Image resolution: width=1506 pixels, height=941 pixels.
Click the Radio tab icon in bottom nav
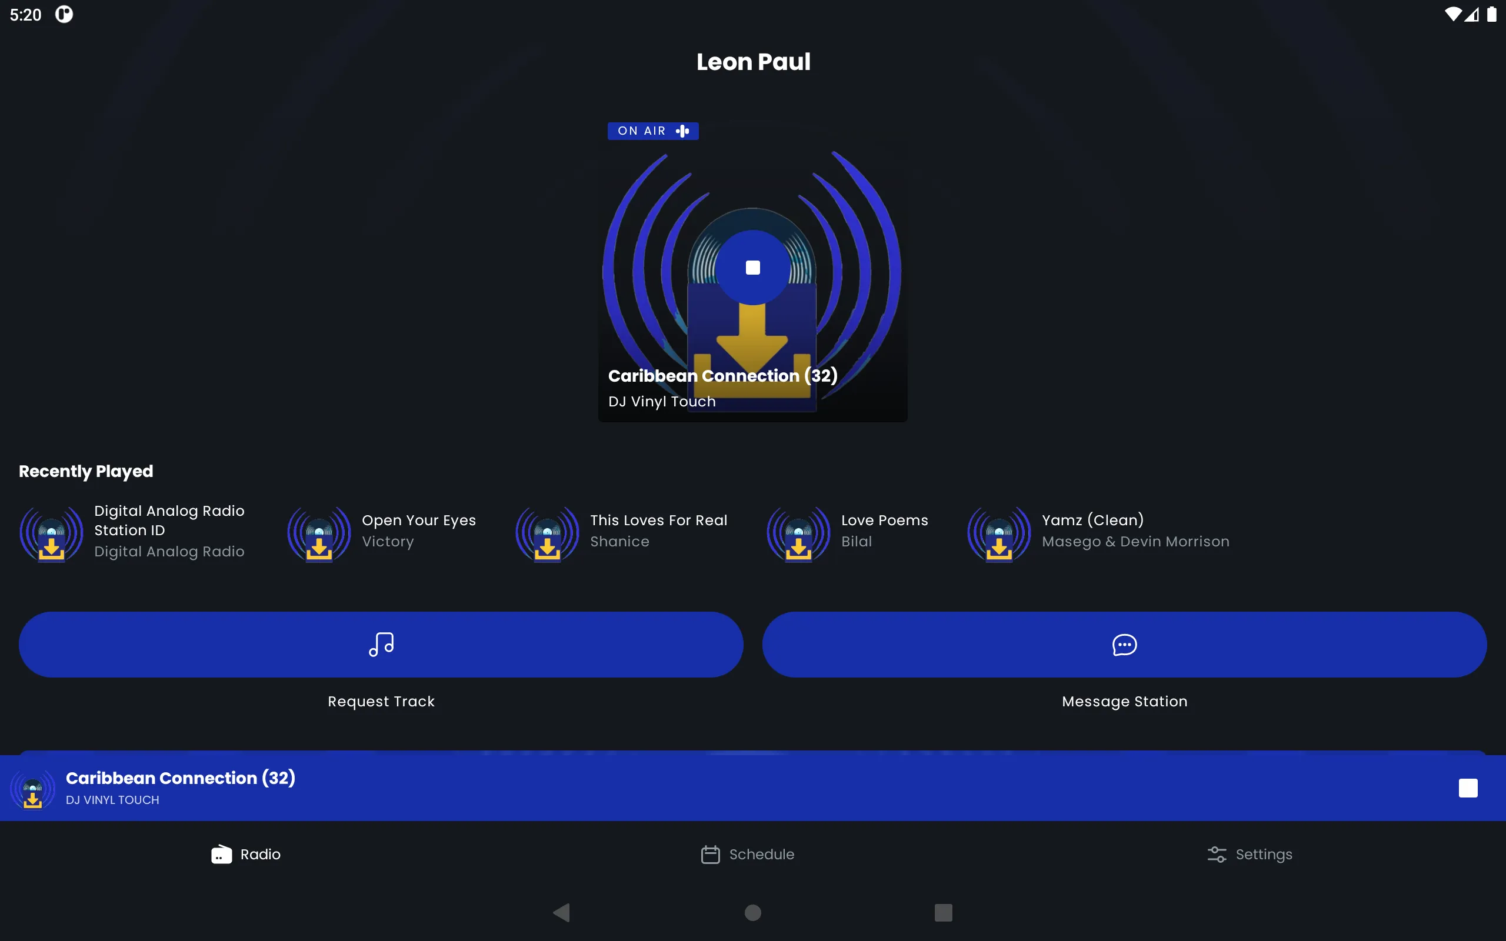point(221,855)
